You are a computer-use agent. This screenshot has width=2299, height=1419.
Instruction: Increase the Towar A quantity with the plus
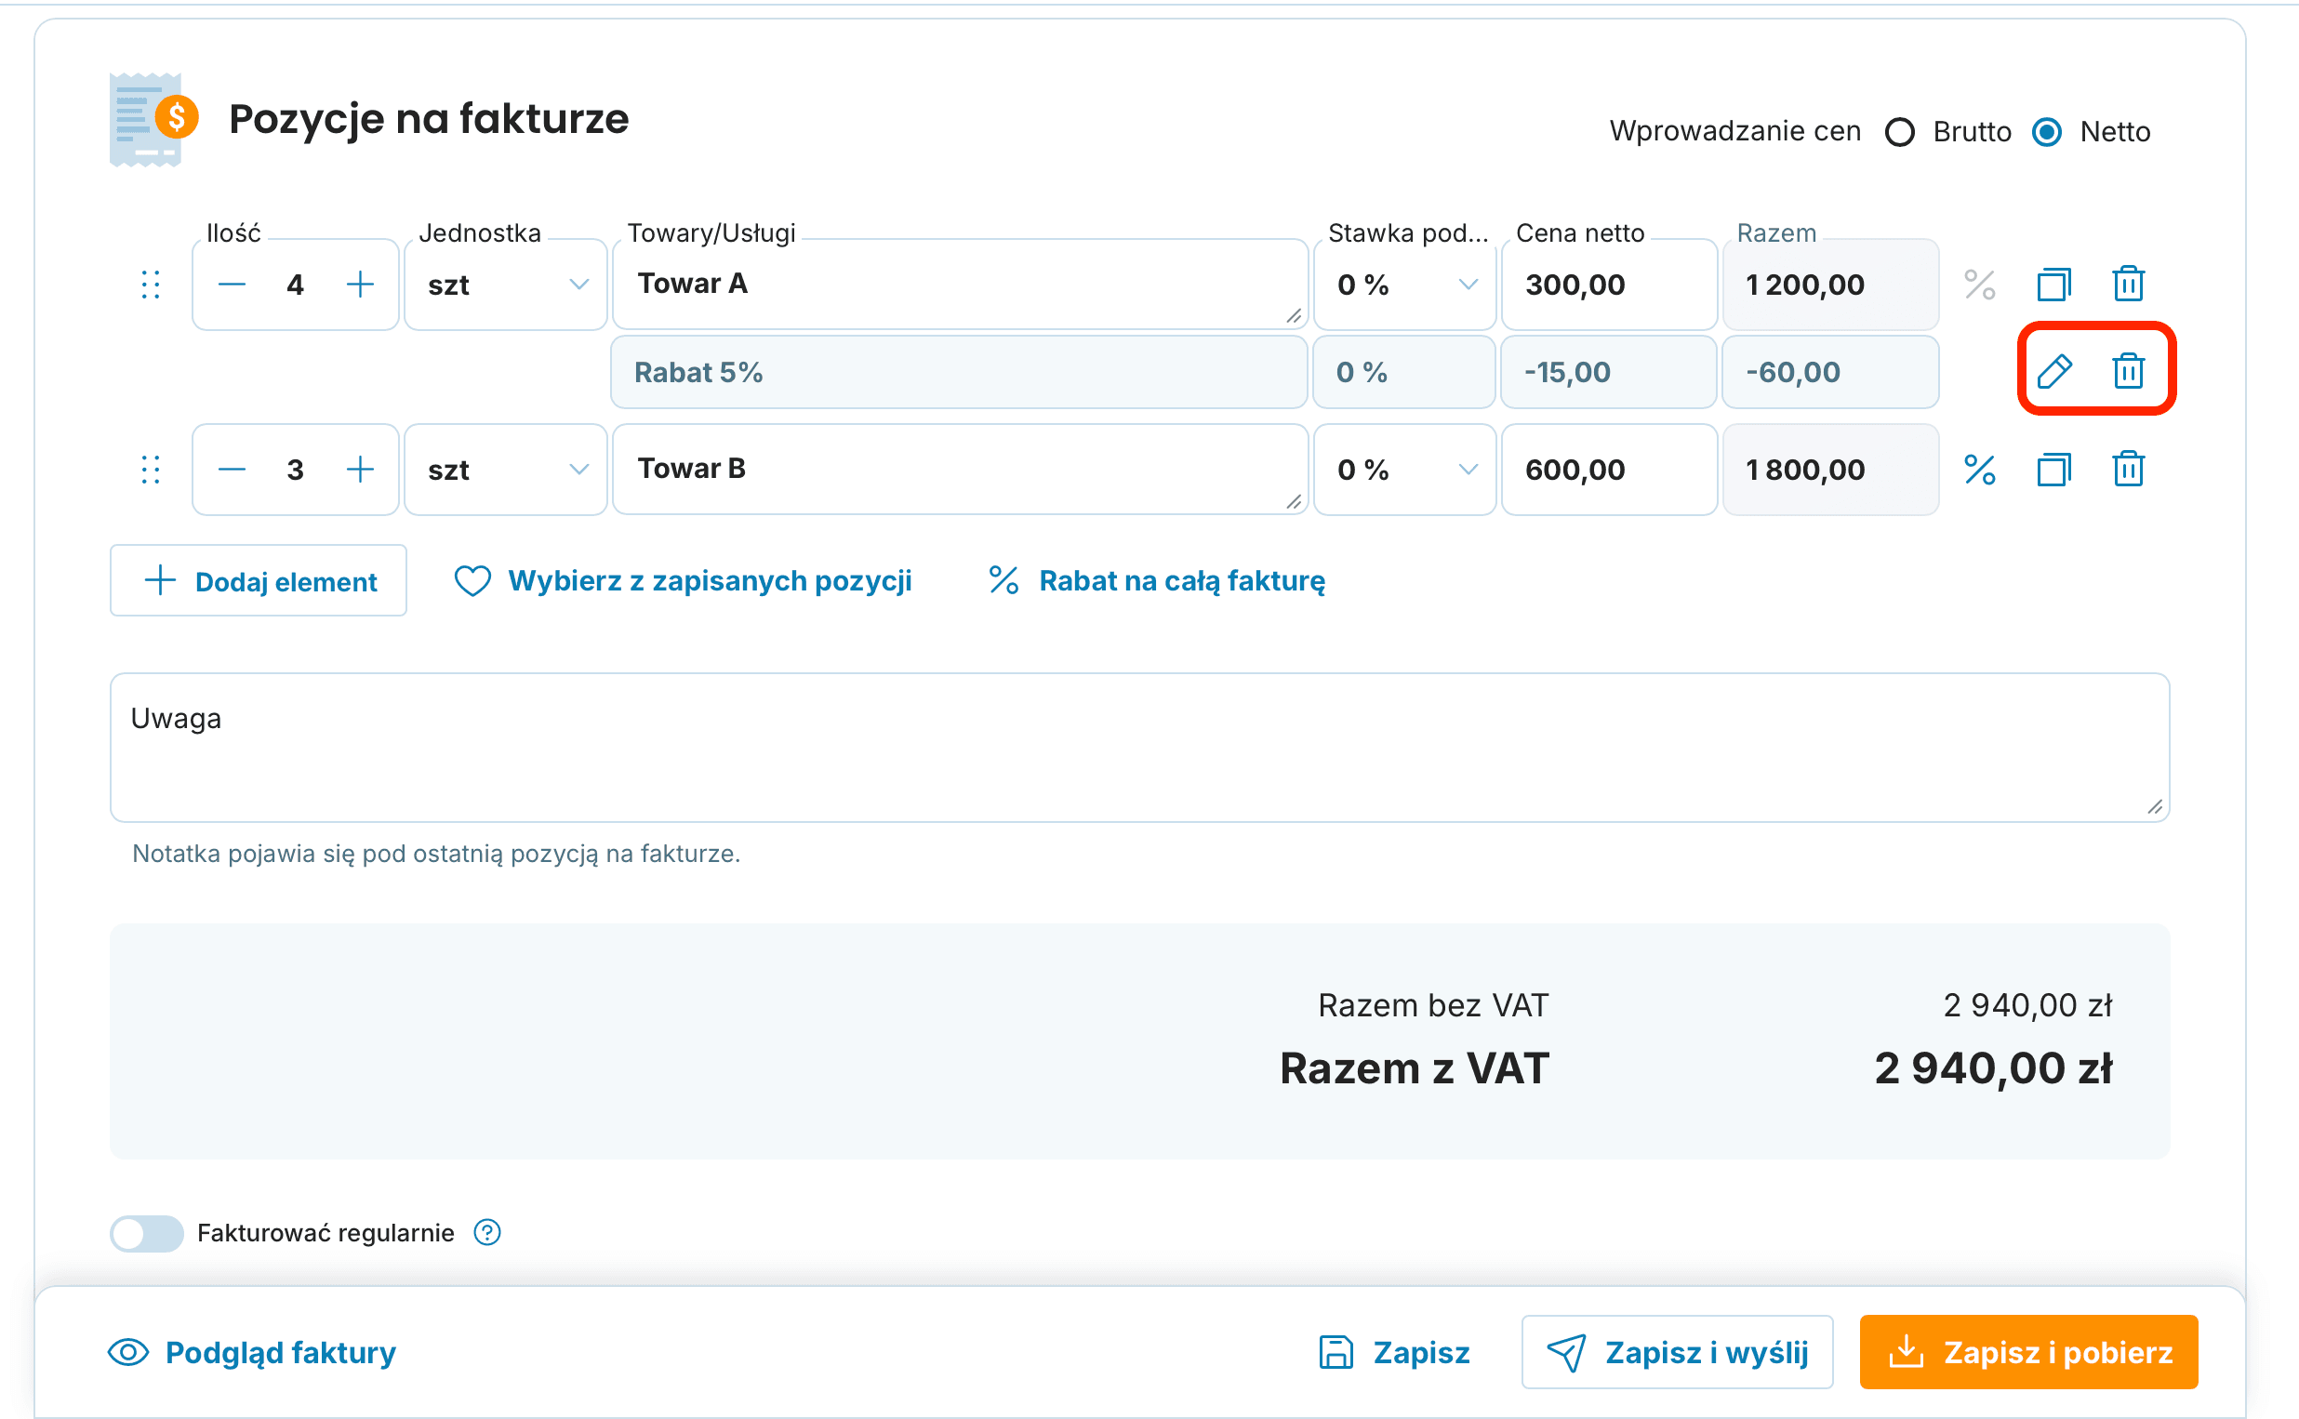[x=360, y=285]
